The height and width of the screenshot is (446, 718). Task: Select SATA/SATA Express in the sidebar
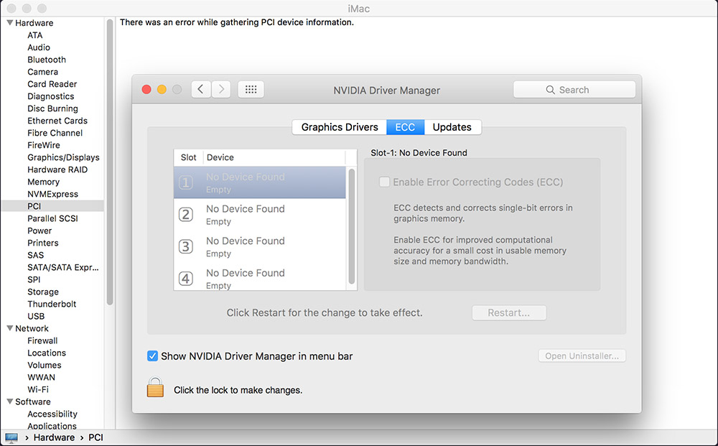pos(62,267)
